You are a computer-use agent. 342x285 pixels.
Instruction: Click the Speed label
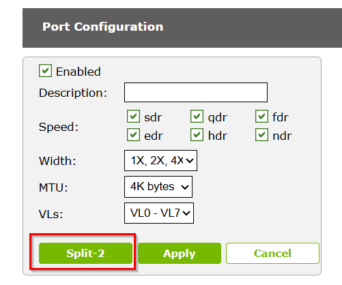click(x=59, y=127)
